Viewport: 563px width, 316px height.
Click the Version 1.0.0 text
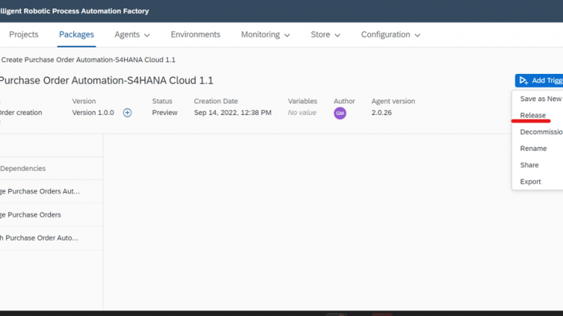(93, 113)
